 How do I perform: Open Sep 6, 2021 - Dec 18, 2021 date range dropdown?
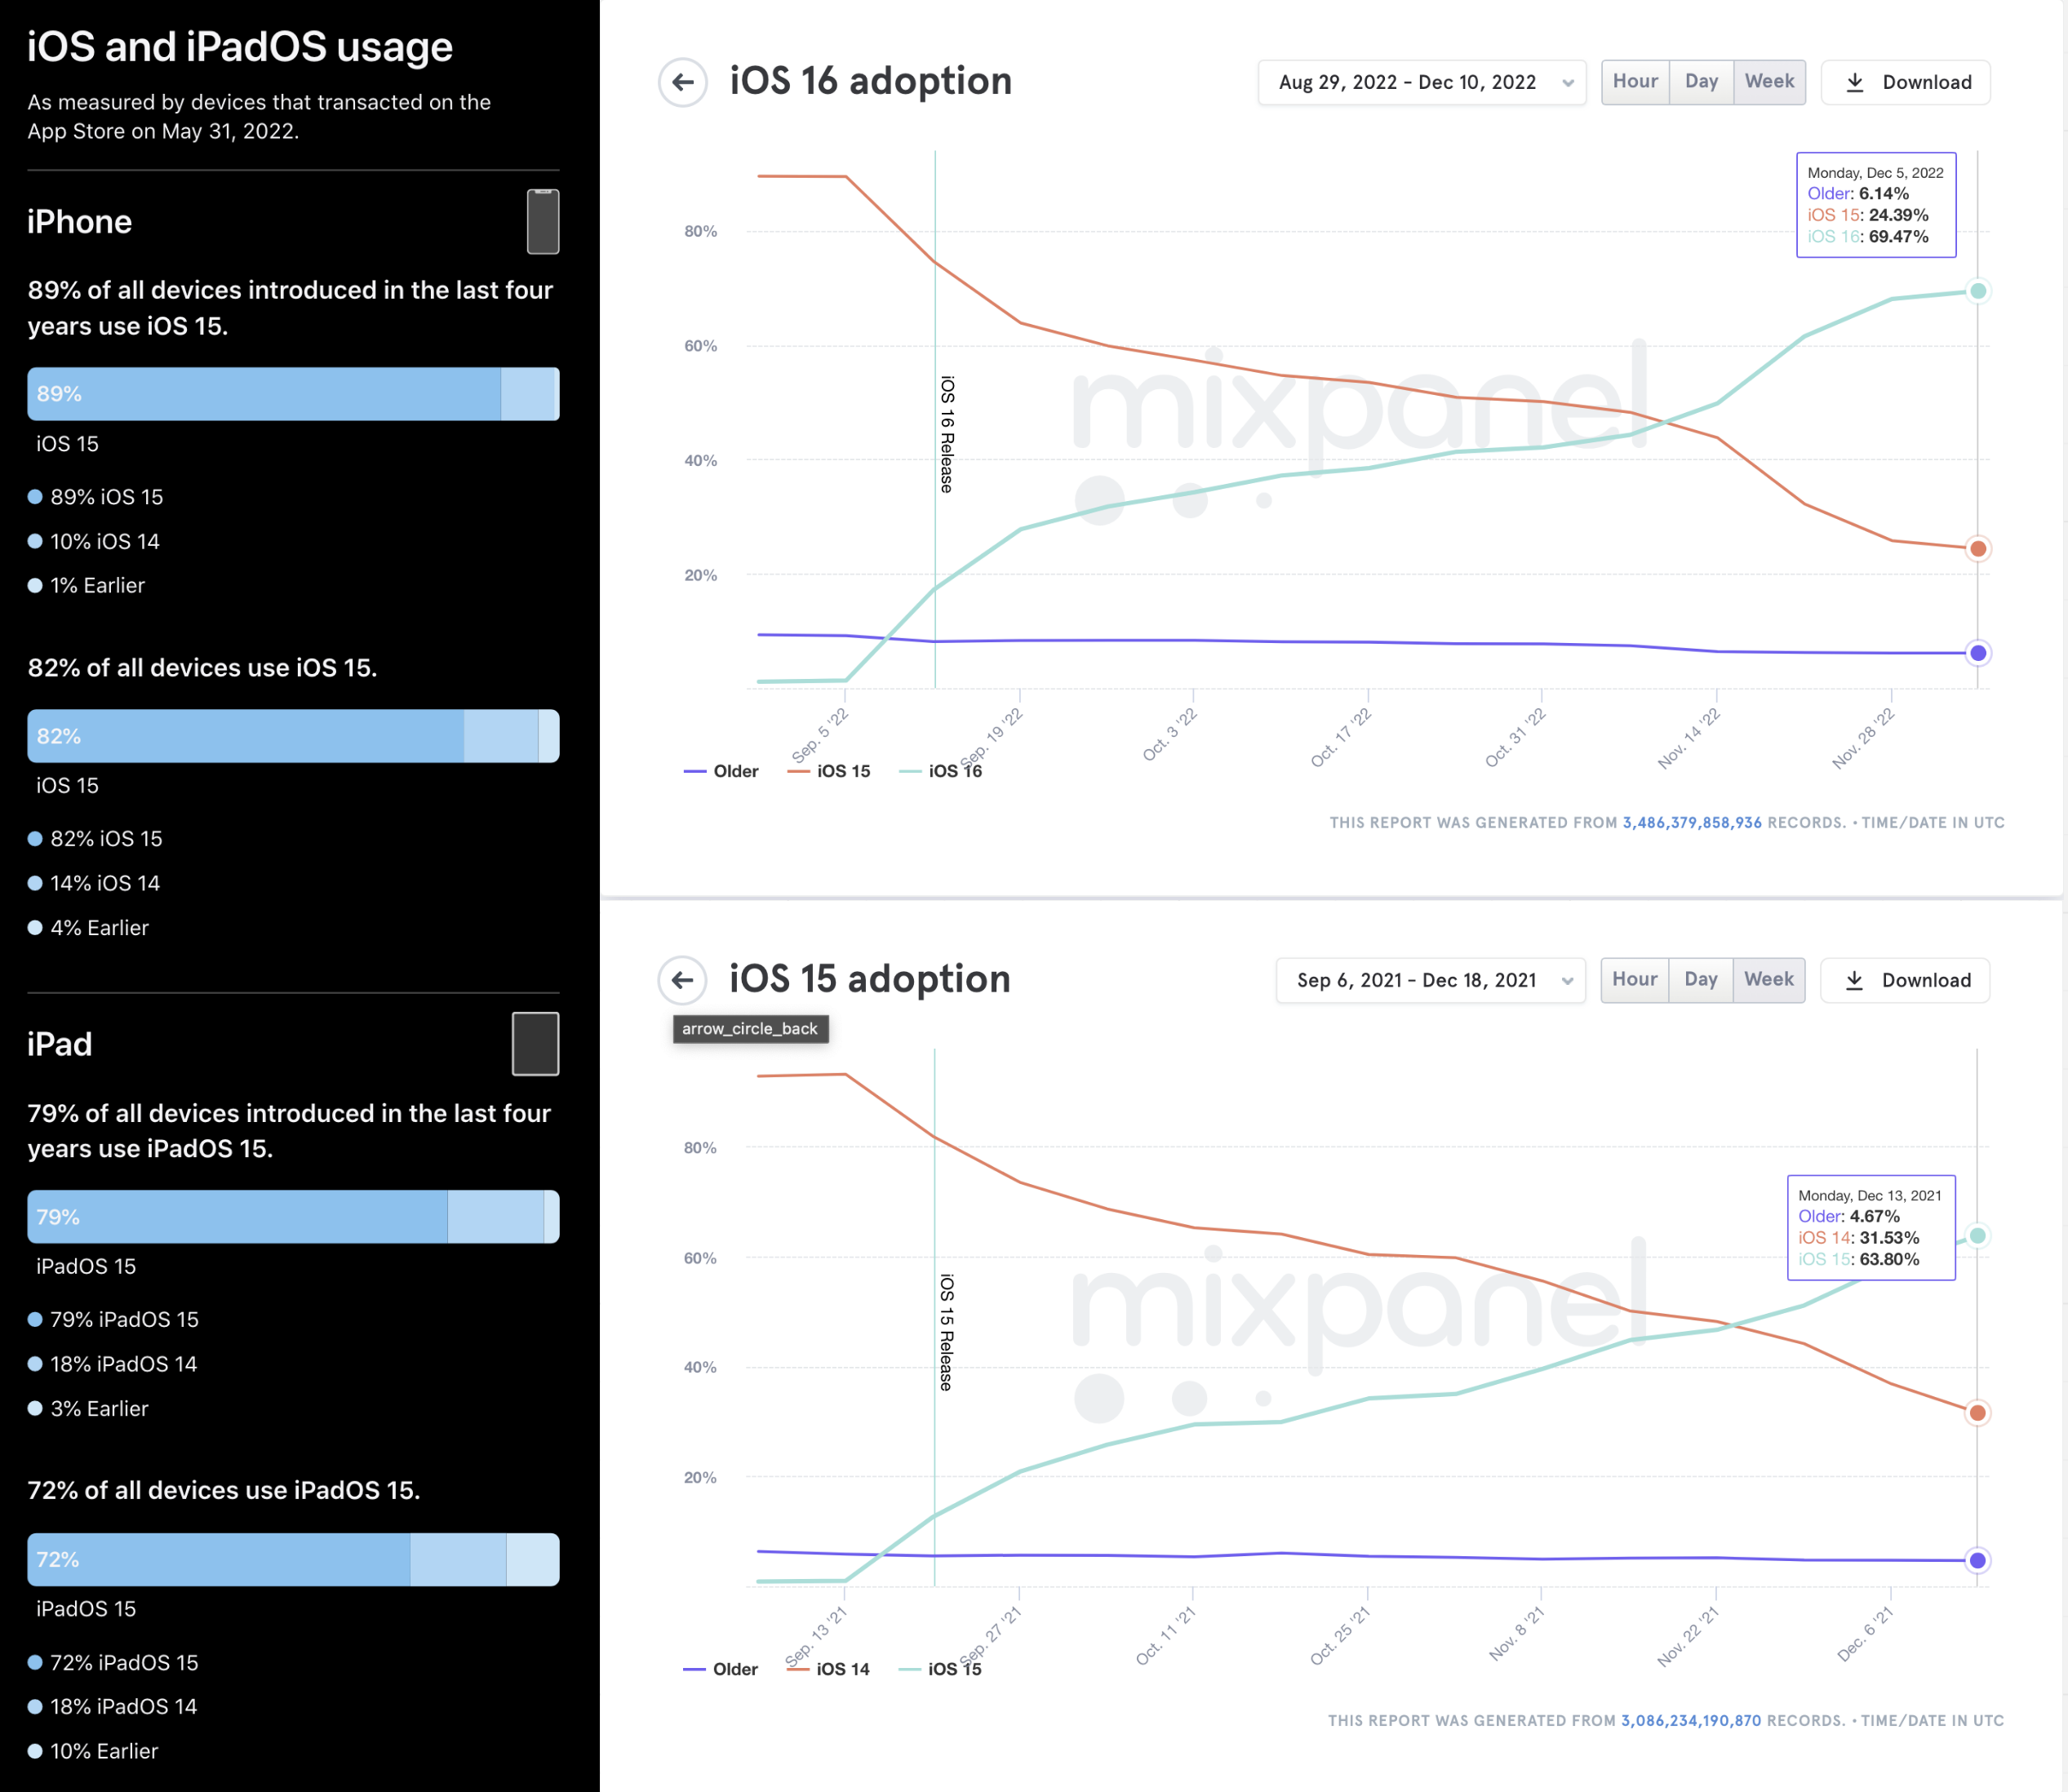click(1417, 980)
